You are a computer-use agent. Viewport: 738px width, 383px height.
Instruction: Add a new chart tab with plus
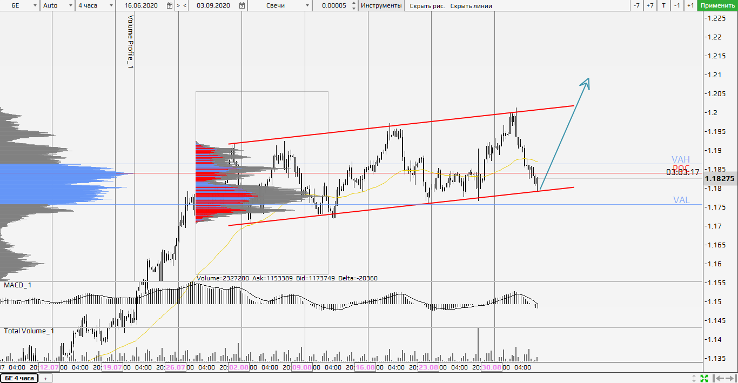coord(45,378)
